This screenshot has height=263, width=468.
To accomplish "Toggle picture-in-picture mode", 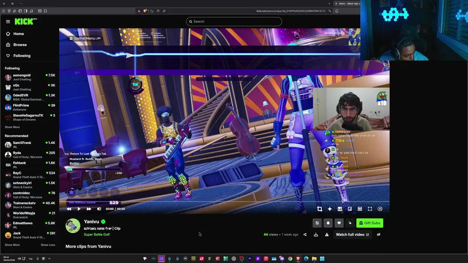I will (350, 209).
